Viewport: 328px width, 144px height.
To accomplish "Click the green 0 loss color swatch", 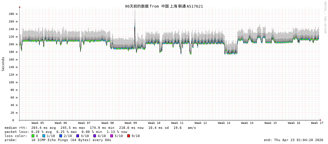I will [33, 136].
